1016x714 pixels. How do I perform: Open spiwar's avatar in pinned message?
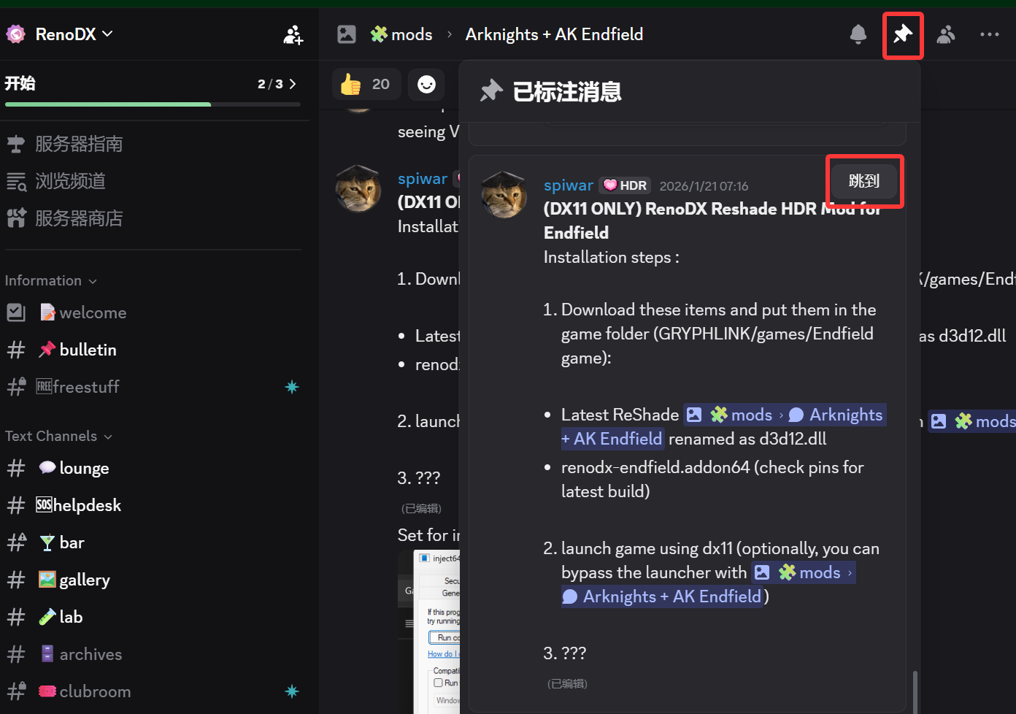click(504, 195)
